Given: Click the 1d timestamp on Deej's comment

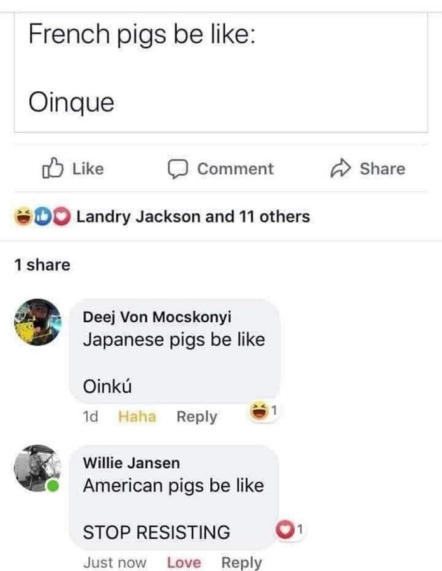Looking at the screenshot, I should [91, 417].
